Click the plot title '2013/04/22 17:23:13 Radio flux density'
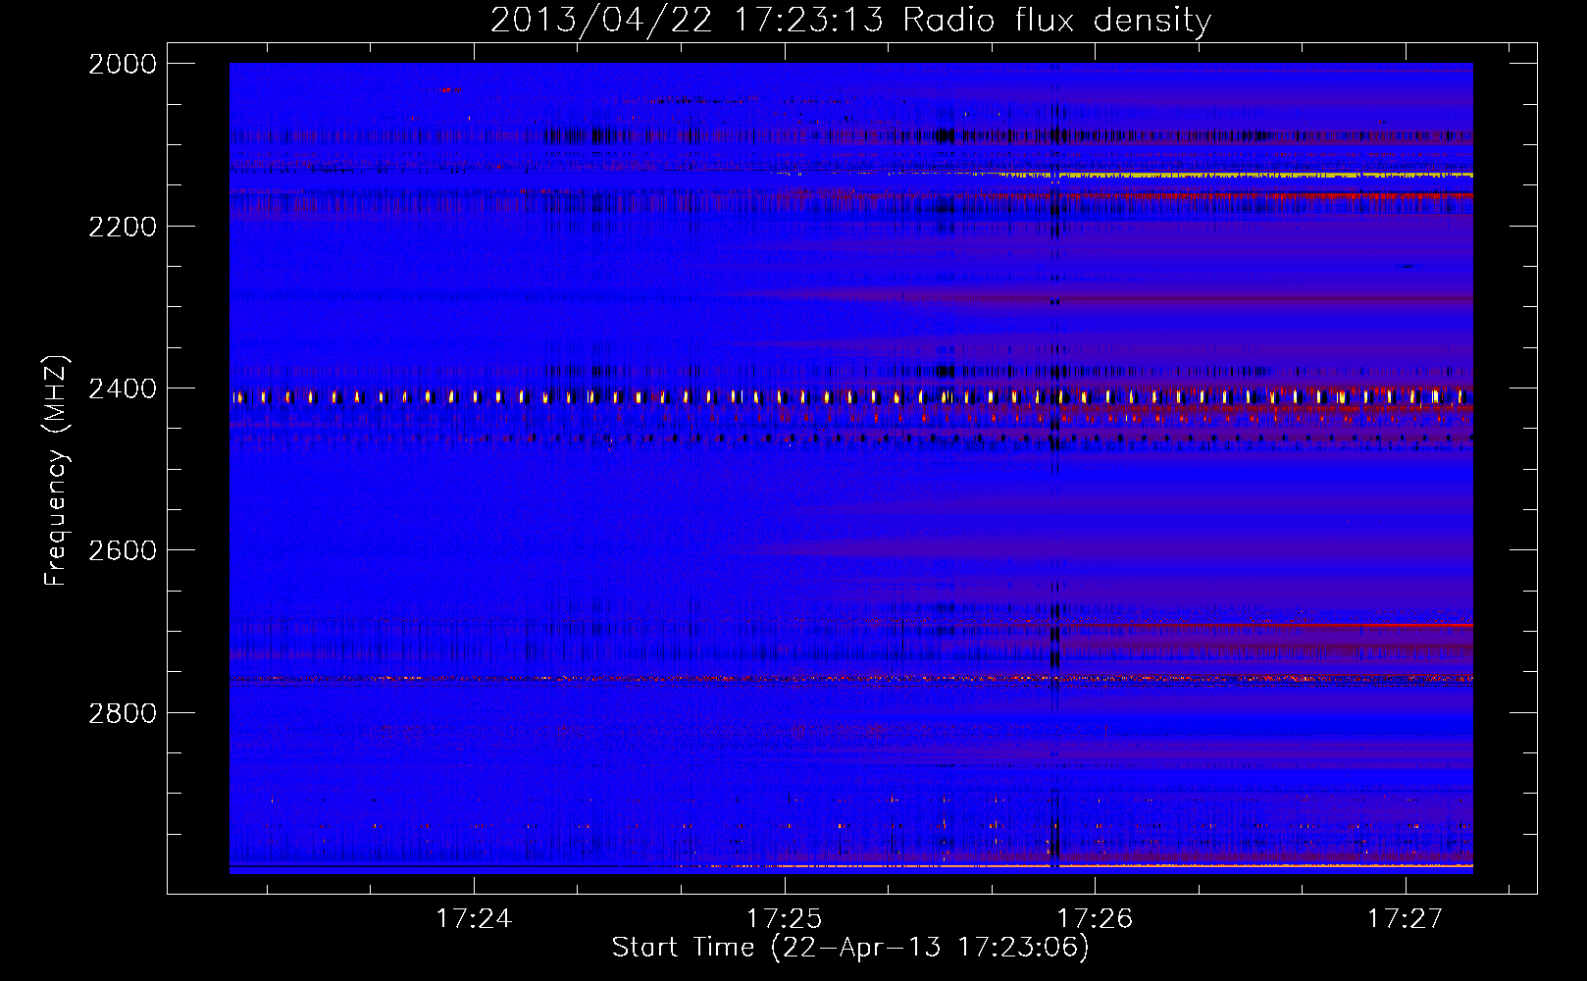The width and height of the screenshot is (1587, 981). click(850, 20)
